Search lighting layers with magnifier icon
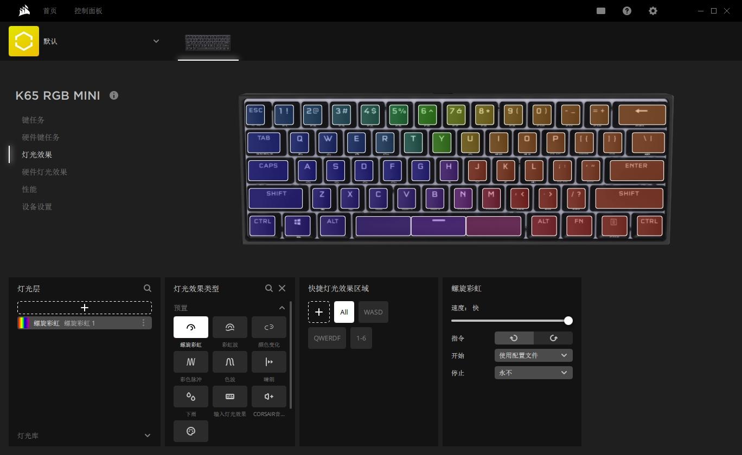This screenshot has height=455, width=742. click(148, 289)
